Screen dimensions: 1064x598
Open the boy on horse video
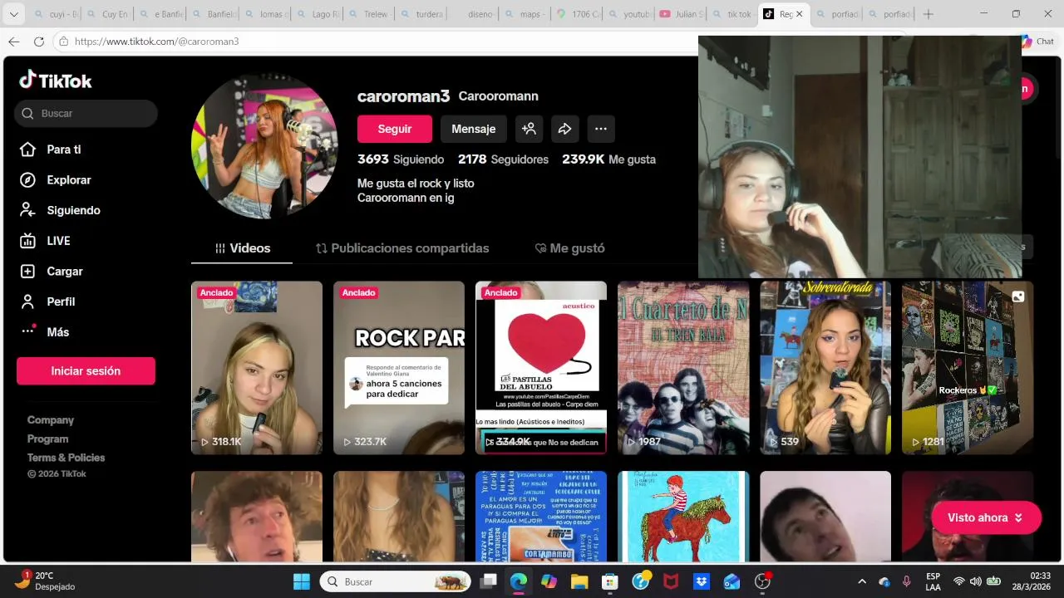point(683,517)
